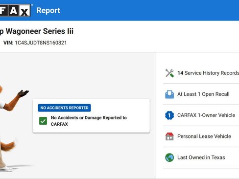The height and width of the screenshot is (179, 239).
Task: Click the No Accidents Reported blue badge
Action: coord(64,108)
